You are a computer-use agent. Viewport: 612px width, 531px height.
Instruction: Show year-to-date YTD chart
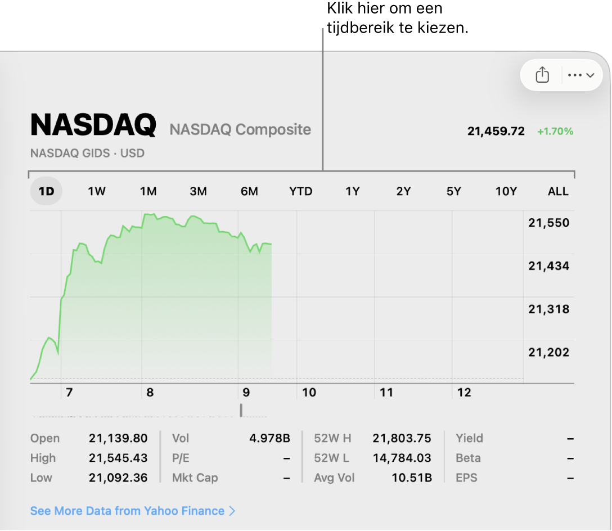tap(300, 191)
